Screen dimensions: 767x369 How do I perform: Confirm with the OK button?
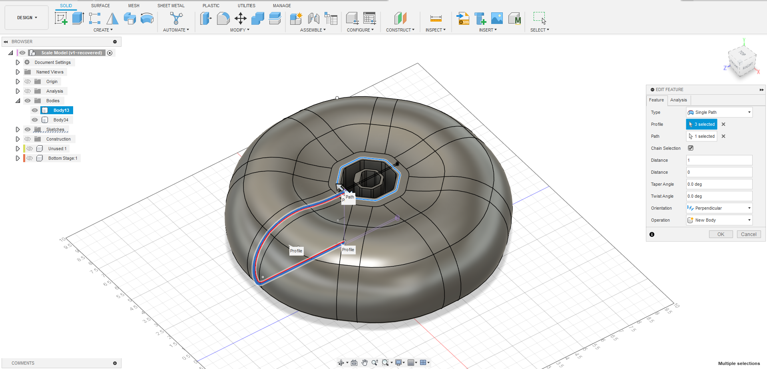[721, 234]
